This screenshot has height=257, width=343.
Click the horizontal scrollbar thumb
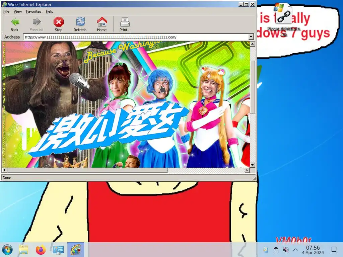pos(87,170)
